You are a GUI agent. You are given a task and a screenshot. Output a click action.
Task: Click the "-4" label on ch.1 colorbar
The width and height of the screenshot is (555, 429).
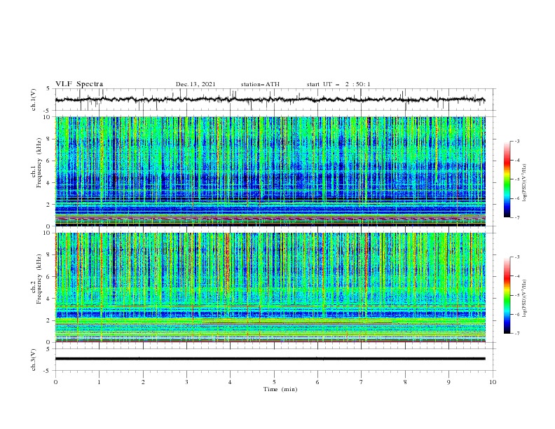coord(517,161)
